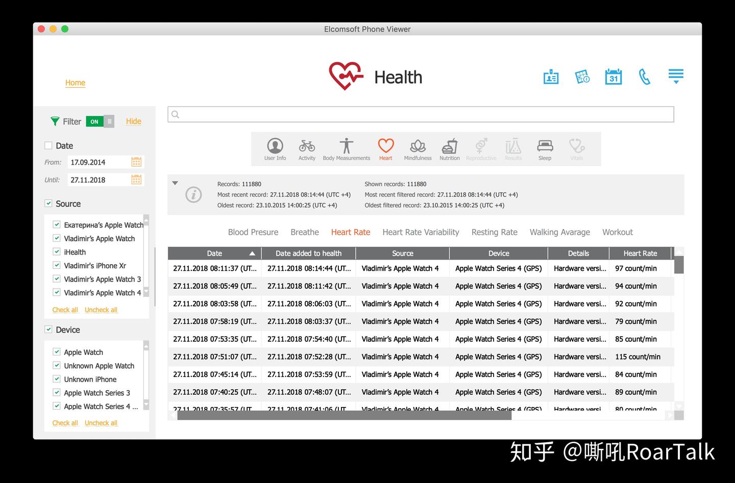Open the Nutrition data category
This screenshot has height=483, width=735.
click(449, 148)
